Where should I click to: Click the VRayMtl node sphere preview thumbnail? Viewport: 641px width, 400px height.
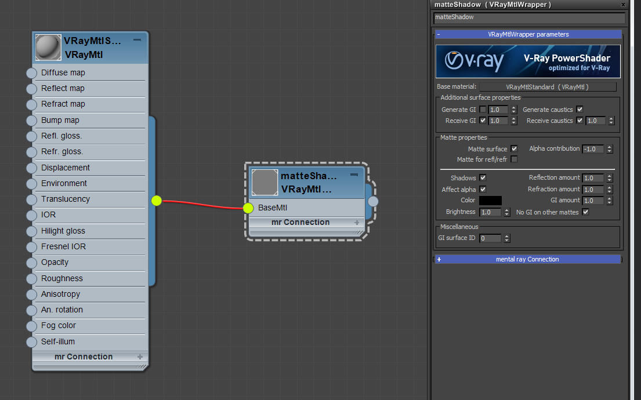pyautogui.click(x=48, y=48)
